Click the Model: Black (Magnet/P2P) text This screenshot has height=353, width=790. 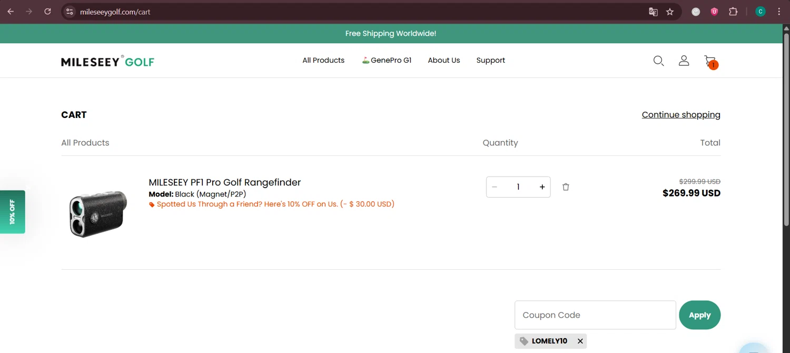point(197,194)
